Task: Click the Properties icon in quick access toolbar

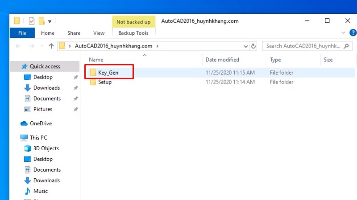Action: point(31,21)
